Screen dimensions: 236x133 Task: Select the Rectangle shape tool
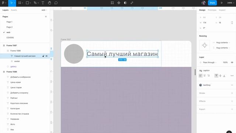click(27, 3)
